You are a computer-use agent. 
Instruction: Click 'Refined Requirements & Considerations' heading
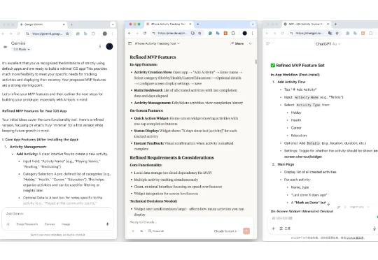172,157
